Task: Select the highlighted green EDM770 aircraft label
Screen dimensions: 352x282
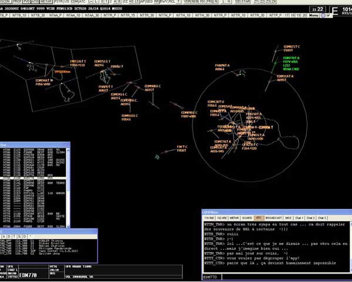Action: (291, 63)
